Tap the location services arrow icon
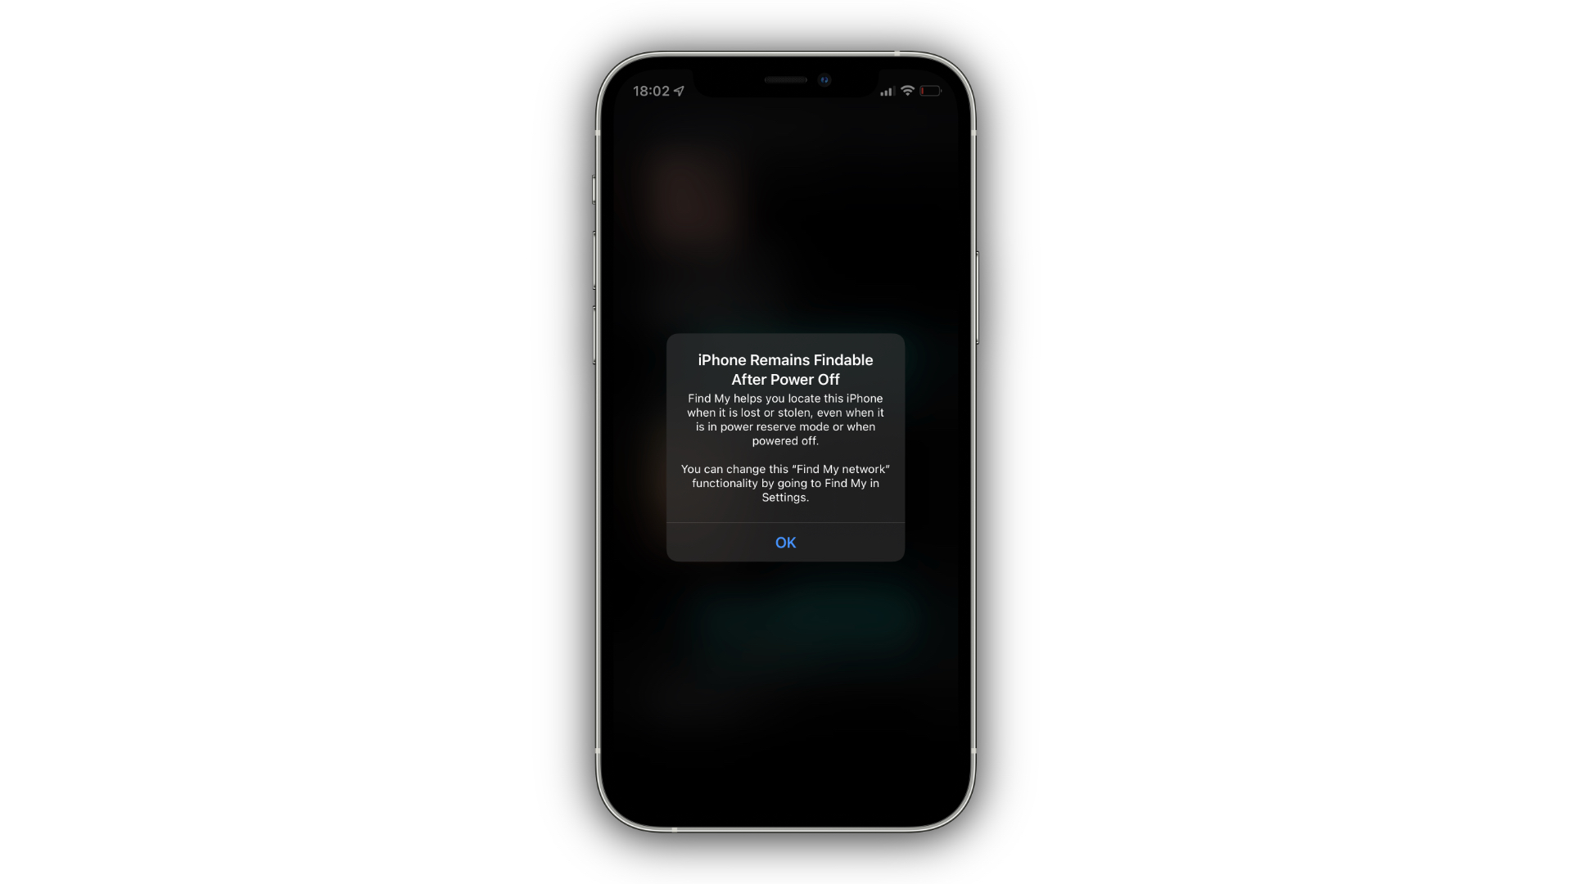The width and height of the screenshot is (1572, 884). click(679, 91)
